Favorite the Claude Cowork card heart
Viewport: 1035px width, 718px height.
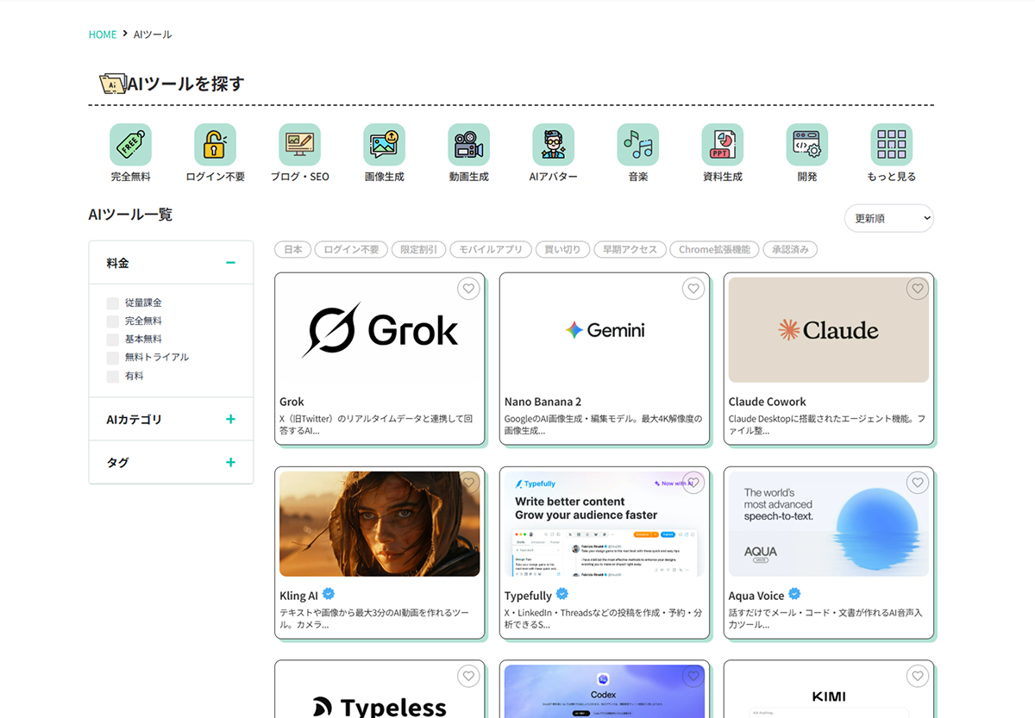pyautogui.click(x=918, y=289)
